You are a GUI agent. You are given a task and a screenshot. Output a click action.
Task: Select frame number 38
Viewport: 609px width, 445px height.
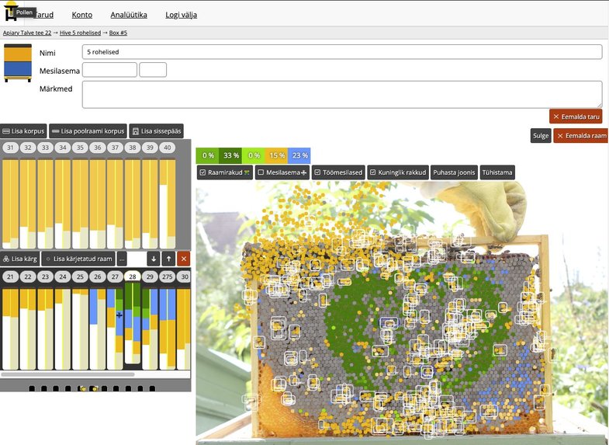pyautogui.click(x=133, y=148)
